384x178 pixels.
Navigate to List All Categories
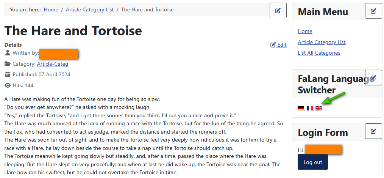[319, 53]
